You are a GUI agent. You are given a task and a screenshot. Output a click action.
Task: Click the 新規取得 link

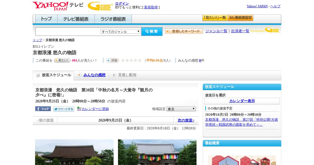(151, 7)
